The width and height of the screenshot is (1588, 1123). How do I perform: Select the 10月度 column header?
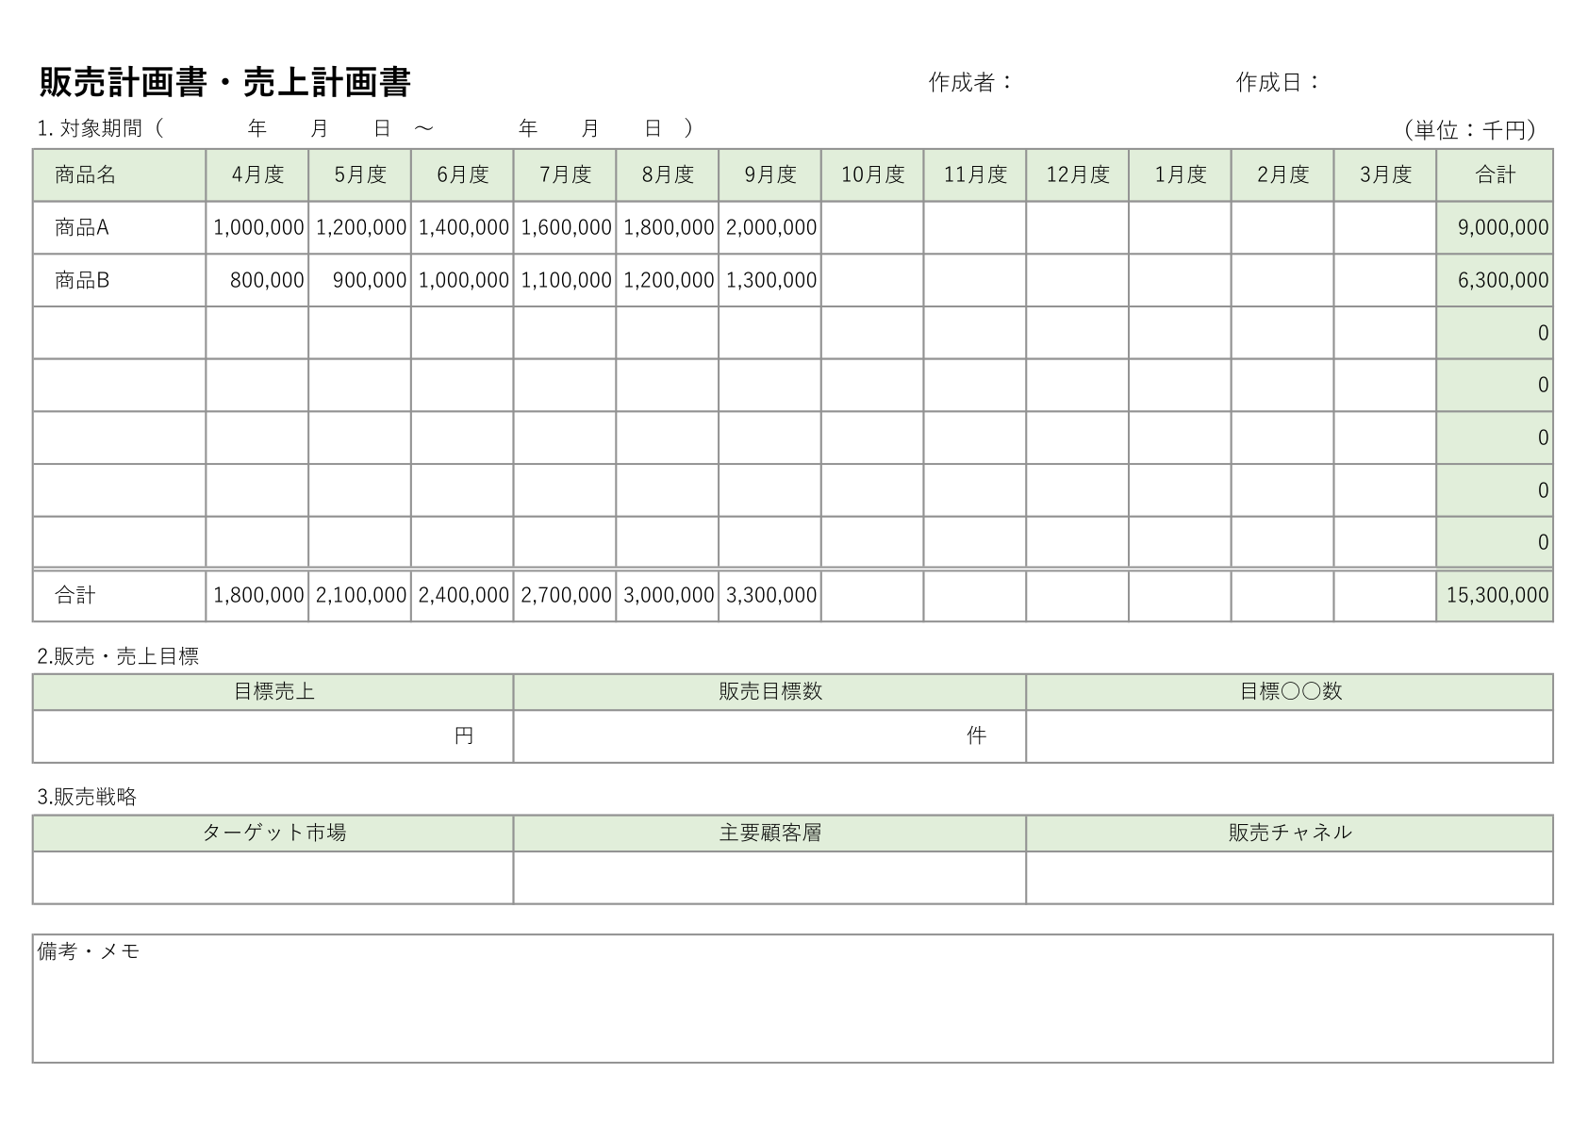tap(873, 175)
